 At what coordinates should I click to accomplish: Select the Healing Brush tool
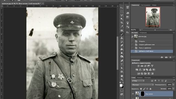[x=122, y=31]
